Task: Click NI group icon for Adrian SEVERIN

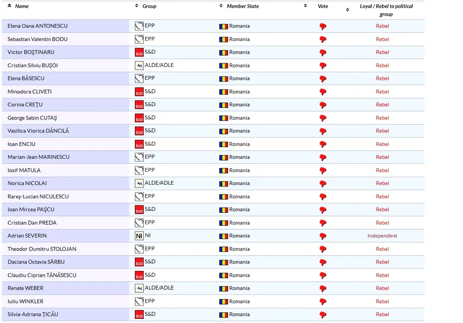Action: [x=139, y=236]
